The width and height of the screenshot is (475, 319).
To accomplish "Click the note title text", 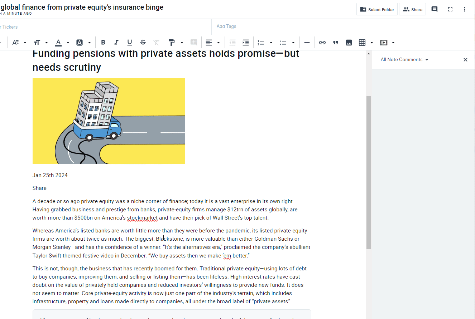I will coord(82,7).
